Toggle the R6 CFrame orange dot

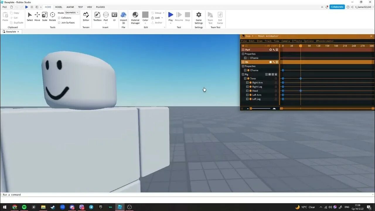point(248,70)
